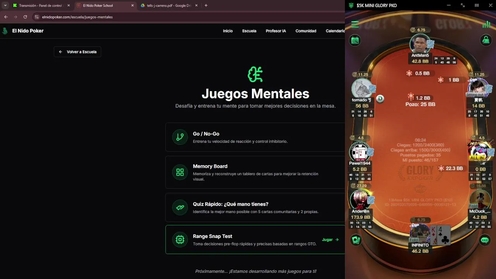
Task: Open the Memory Board game card
Action: (x=255, y=172)
